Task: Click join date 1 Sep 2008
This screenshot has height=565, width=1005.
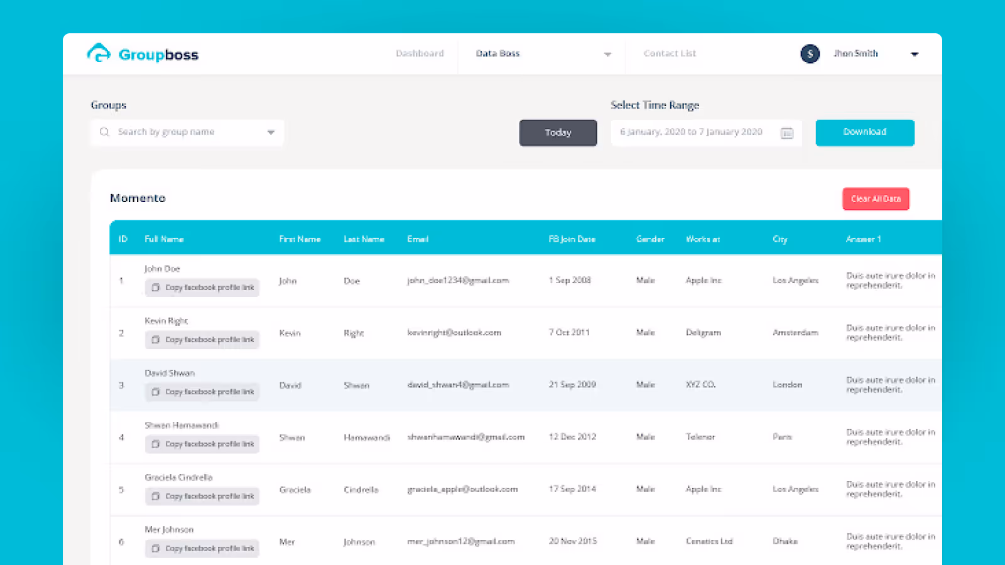Action: coord(570,281)
